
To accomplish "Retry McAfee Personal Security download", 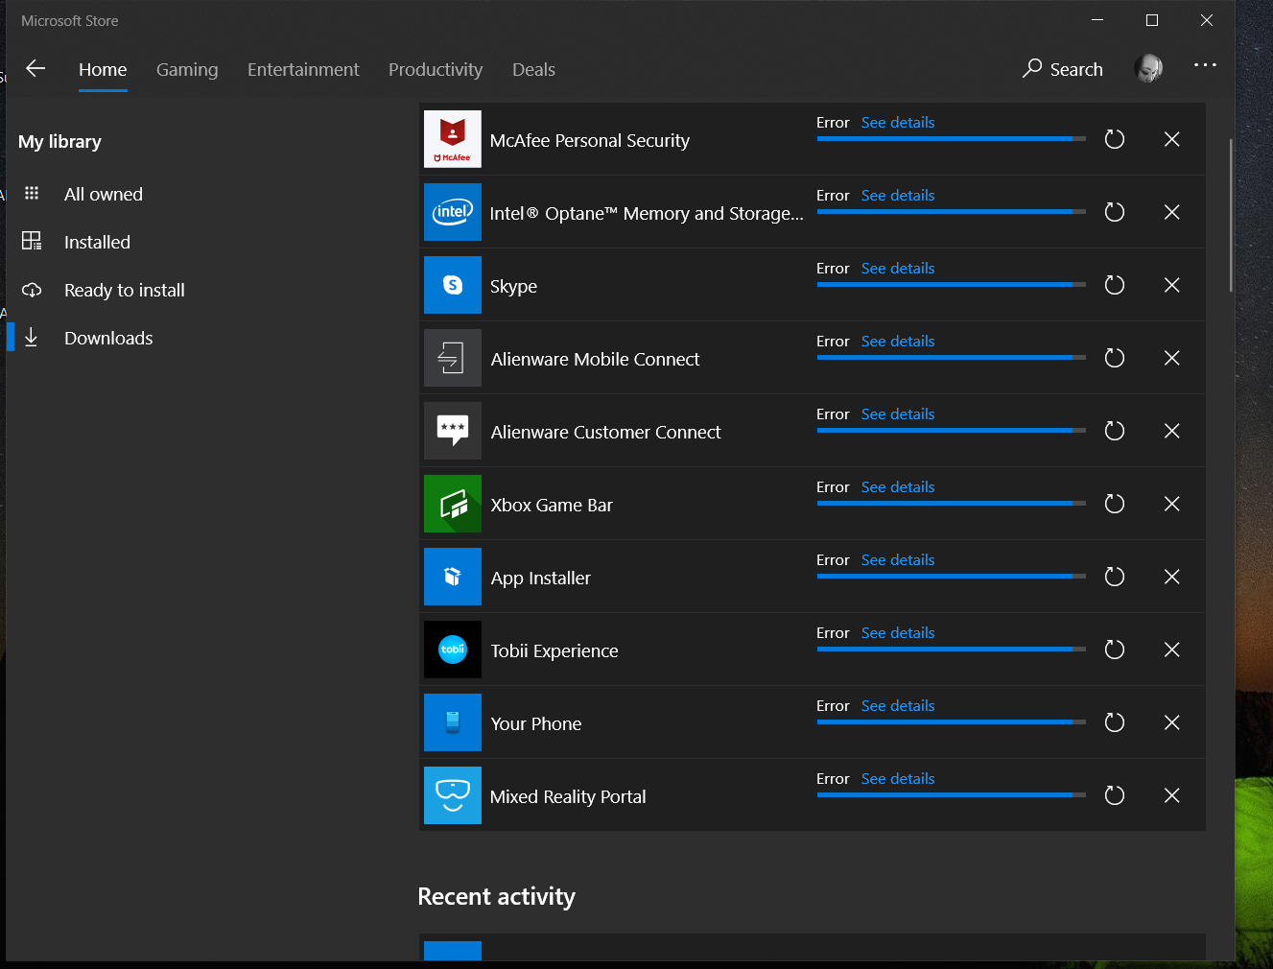I will pos(1115,139).
